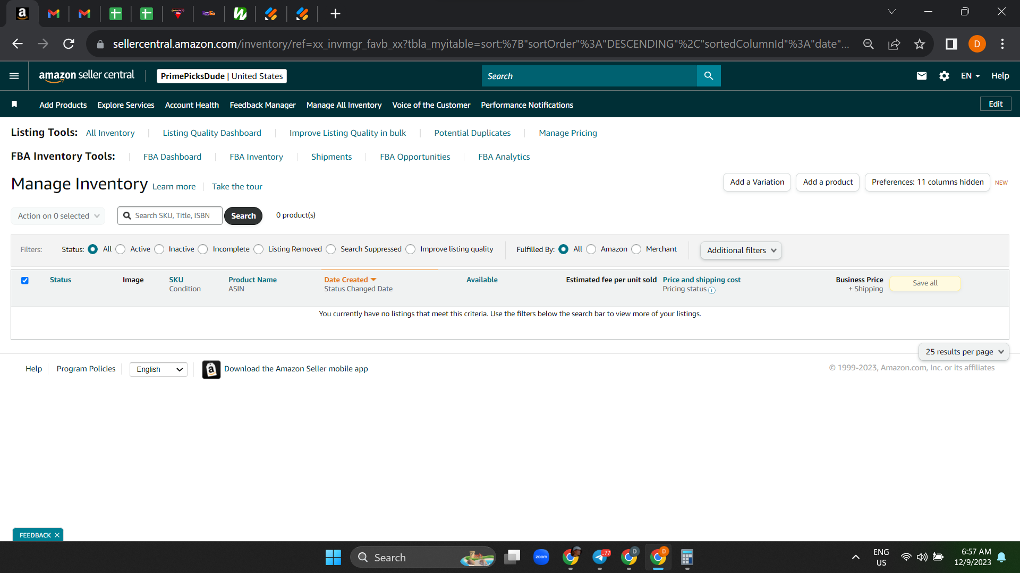Open the tab search chevron in Chrome
Viewport: 1020px width, 573px height.
pyautogui.click(x=892, y=12)
